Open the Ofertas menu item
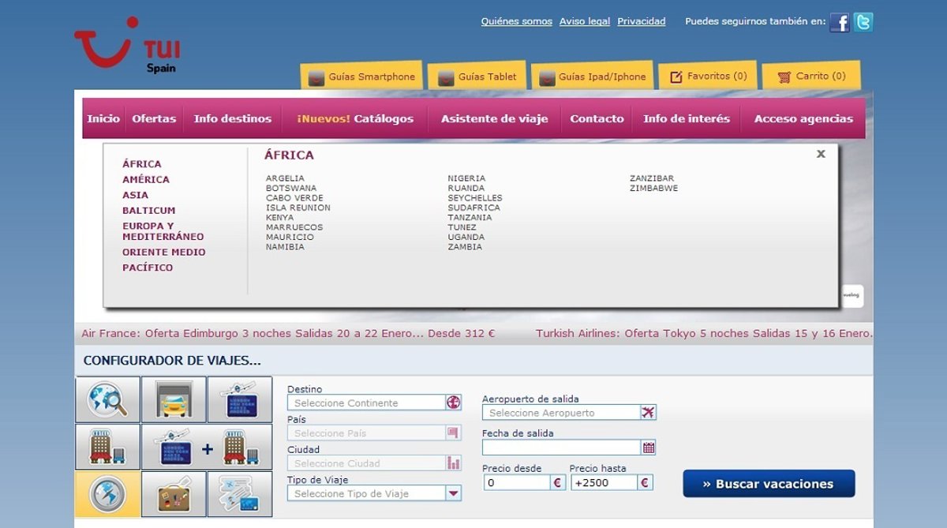The width and height of the screenshot is (947, 528). click(x=154, y=118)
